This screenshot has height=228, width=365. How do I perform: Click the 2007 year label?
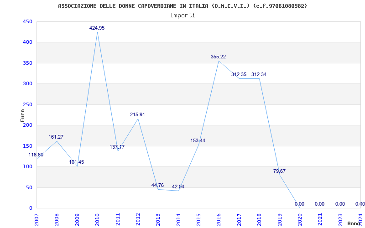coord(36,220)
